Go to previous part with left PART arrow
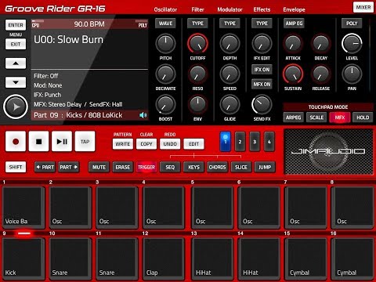Viewport: 376px width, 282px height. pyautogui.click(x=45, y=167)
